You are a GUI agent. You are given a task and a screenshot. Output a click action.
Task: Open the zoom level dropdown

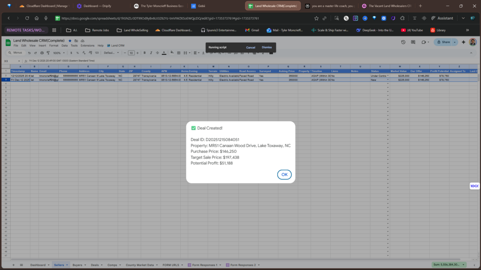[x=59, y=53]
